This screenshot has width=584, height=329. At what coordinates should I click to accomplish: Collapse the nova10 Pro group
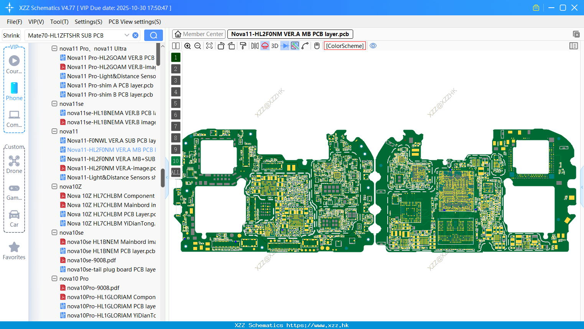54,279
